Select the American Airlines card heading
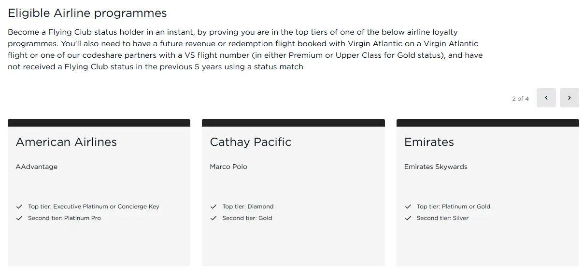Image resolution: width=583 pixels, height=272 pixels. click(66, 142)
